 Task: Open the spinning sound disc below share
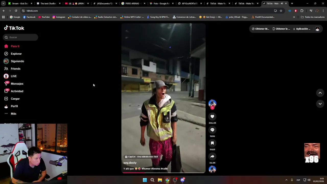point(212,169)
